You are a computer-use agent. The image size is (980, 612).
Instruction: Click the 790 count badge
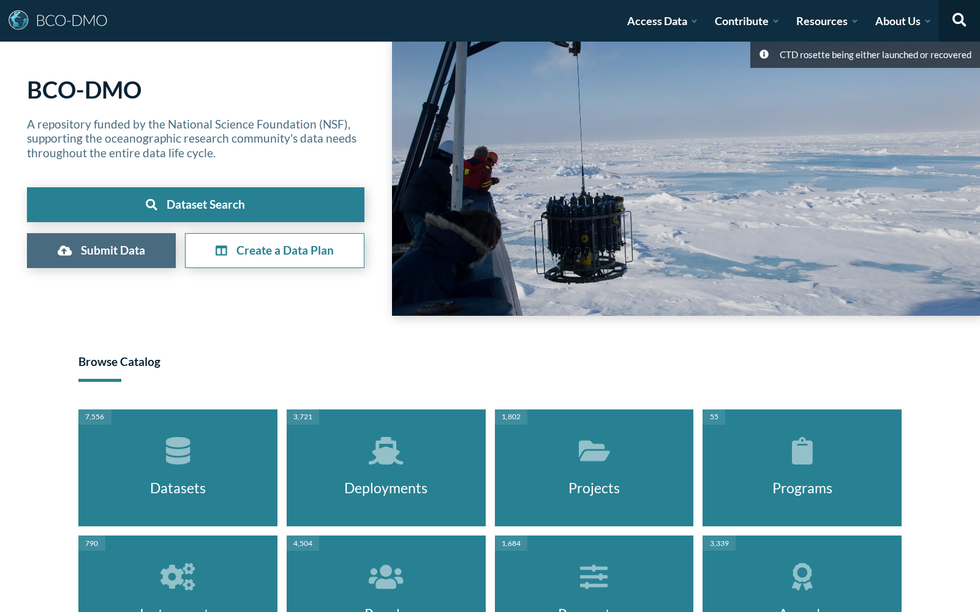tap(91, 543)
